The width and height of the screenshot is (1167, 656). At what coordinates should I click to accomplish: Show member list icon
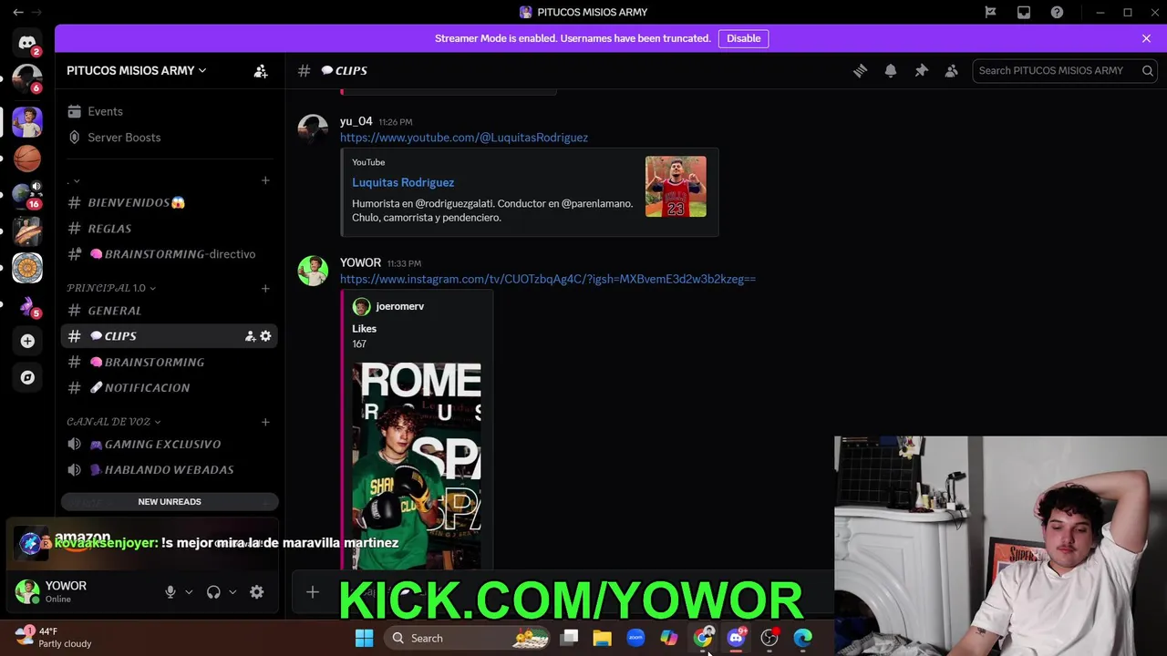[952, 70]
